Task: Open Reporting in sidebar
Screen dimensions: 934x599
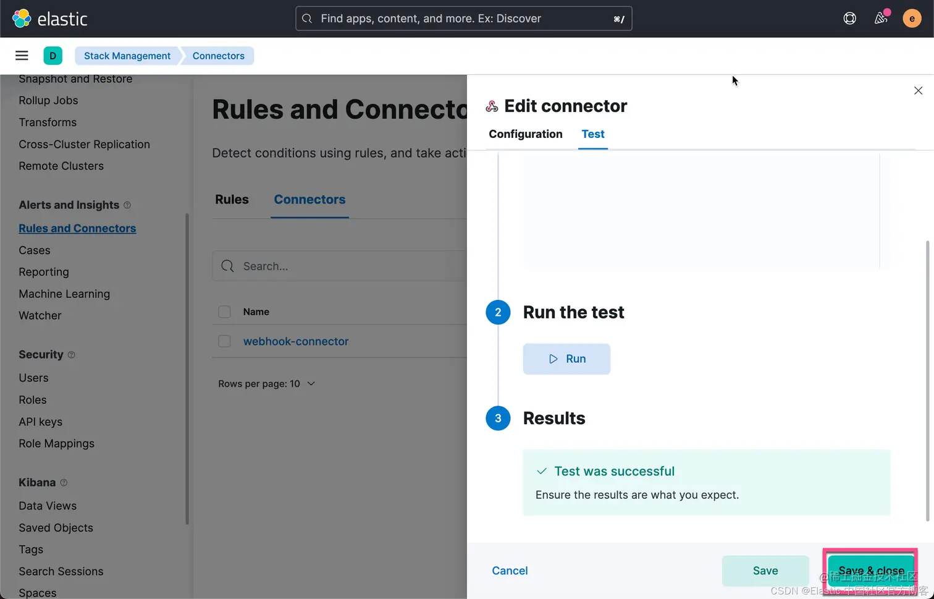Action: (44, 272)
